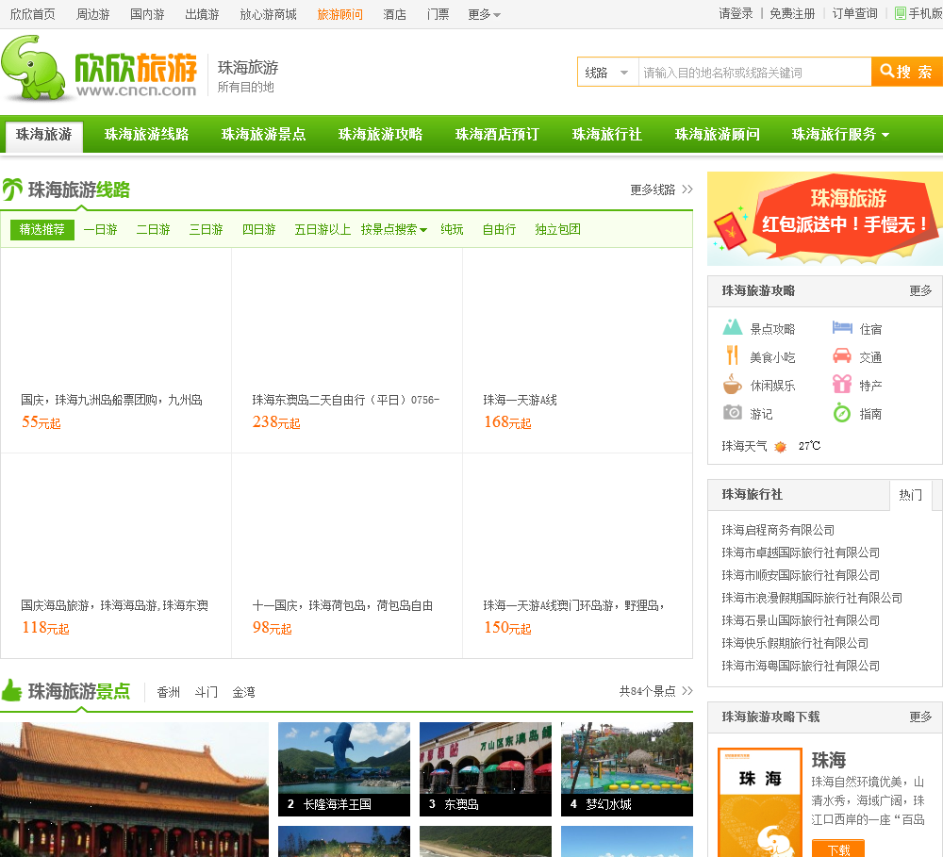Open the 线路 search type dropdown
This screenshot has width=943, height=857.
pos(607,73)
